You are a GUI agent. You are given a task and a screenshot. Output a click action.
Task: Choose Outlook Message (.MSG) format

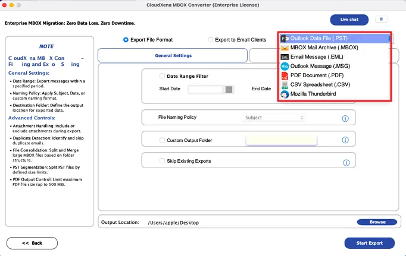[x=335, y=67]
